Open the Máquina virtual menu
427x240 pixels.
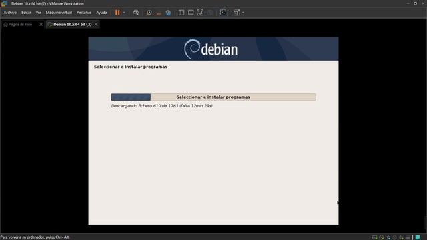click(x=59, y=13)
